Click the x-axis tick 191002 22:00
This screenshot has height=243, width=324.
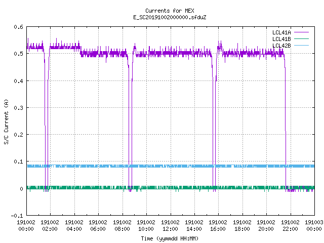pyautogui.click(x=290, y=225)
